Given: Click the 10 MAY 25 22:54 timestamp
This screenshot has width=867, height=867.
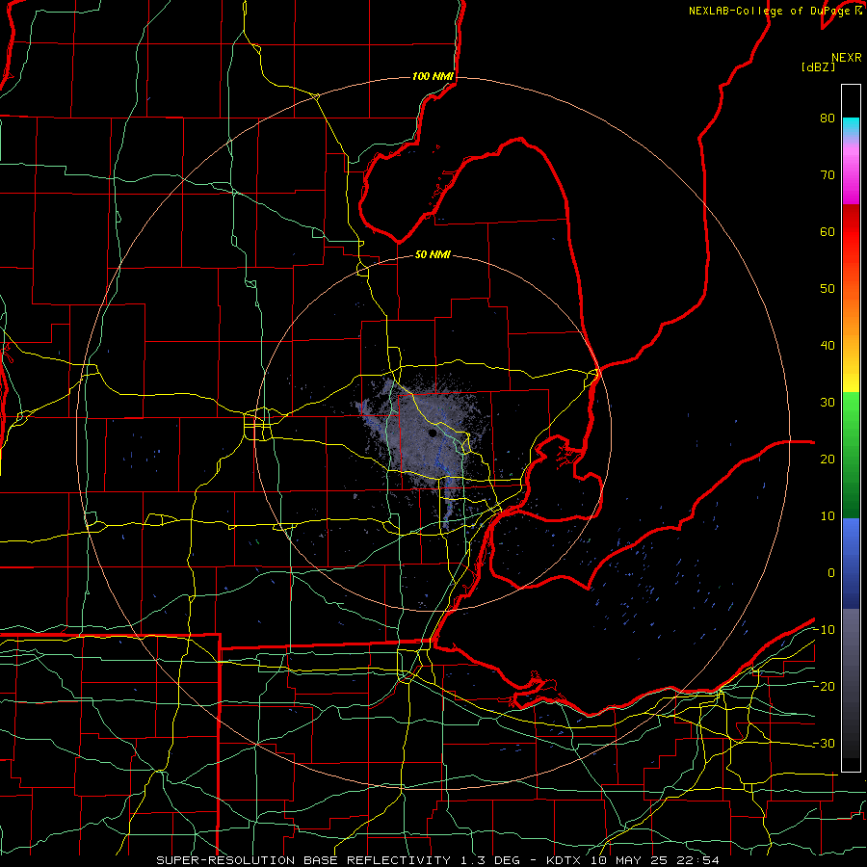Looking at the screenshot, I should (x=655, y=860).
